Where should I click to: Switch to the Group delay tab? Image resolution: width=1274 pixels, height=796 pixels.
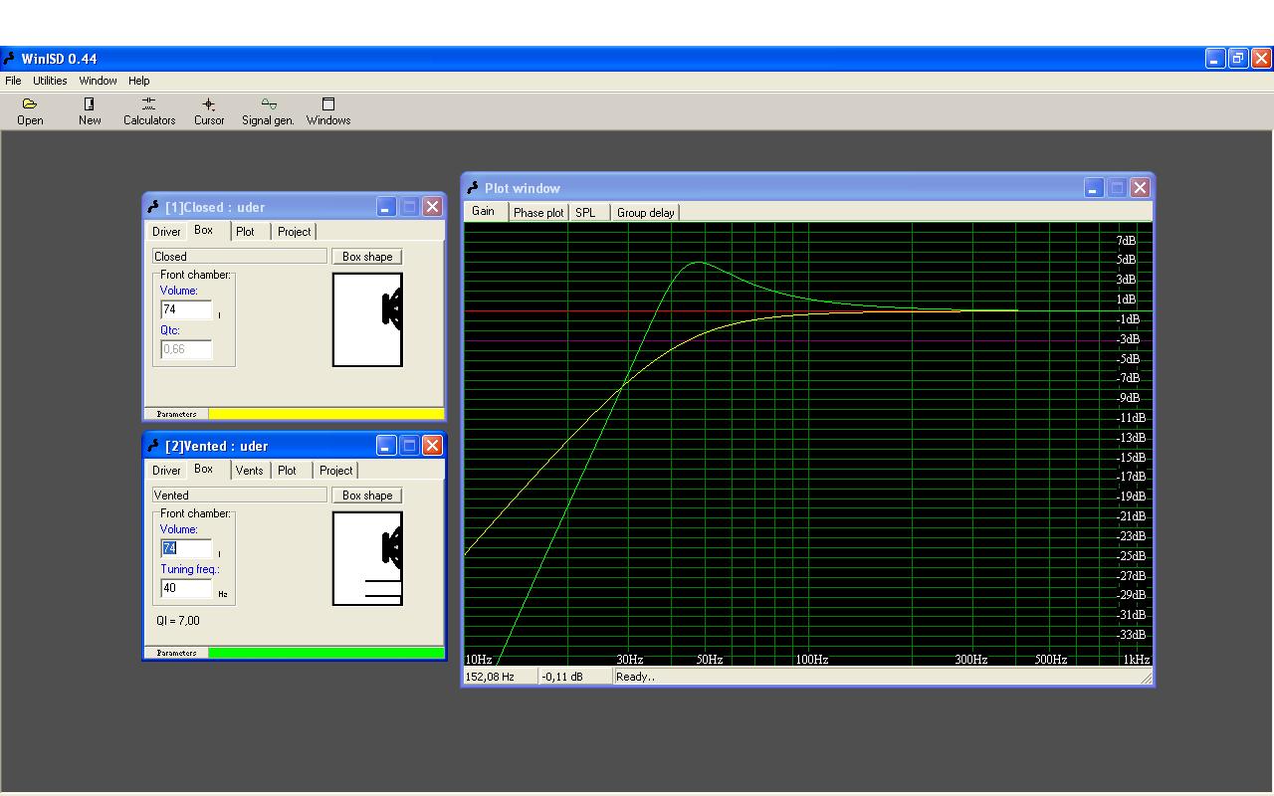(645, 212)
